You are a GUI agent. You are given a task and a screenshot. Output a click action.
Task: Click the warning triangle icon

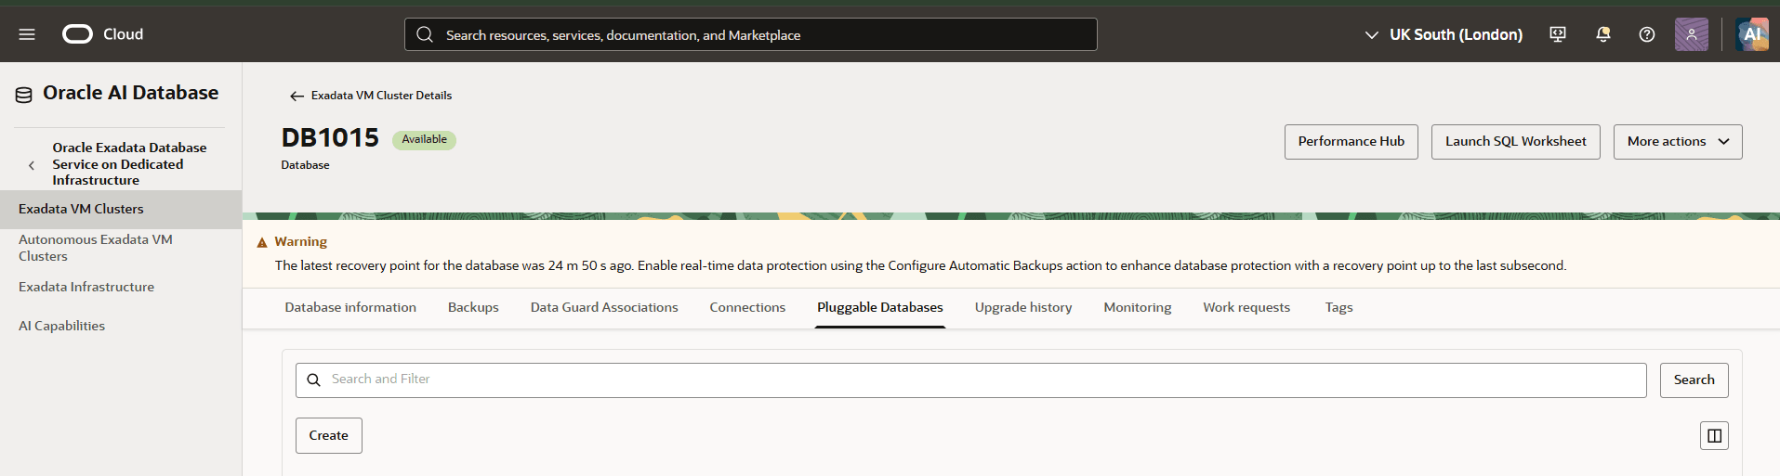pyautogui.click(x=262, y=242)
